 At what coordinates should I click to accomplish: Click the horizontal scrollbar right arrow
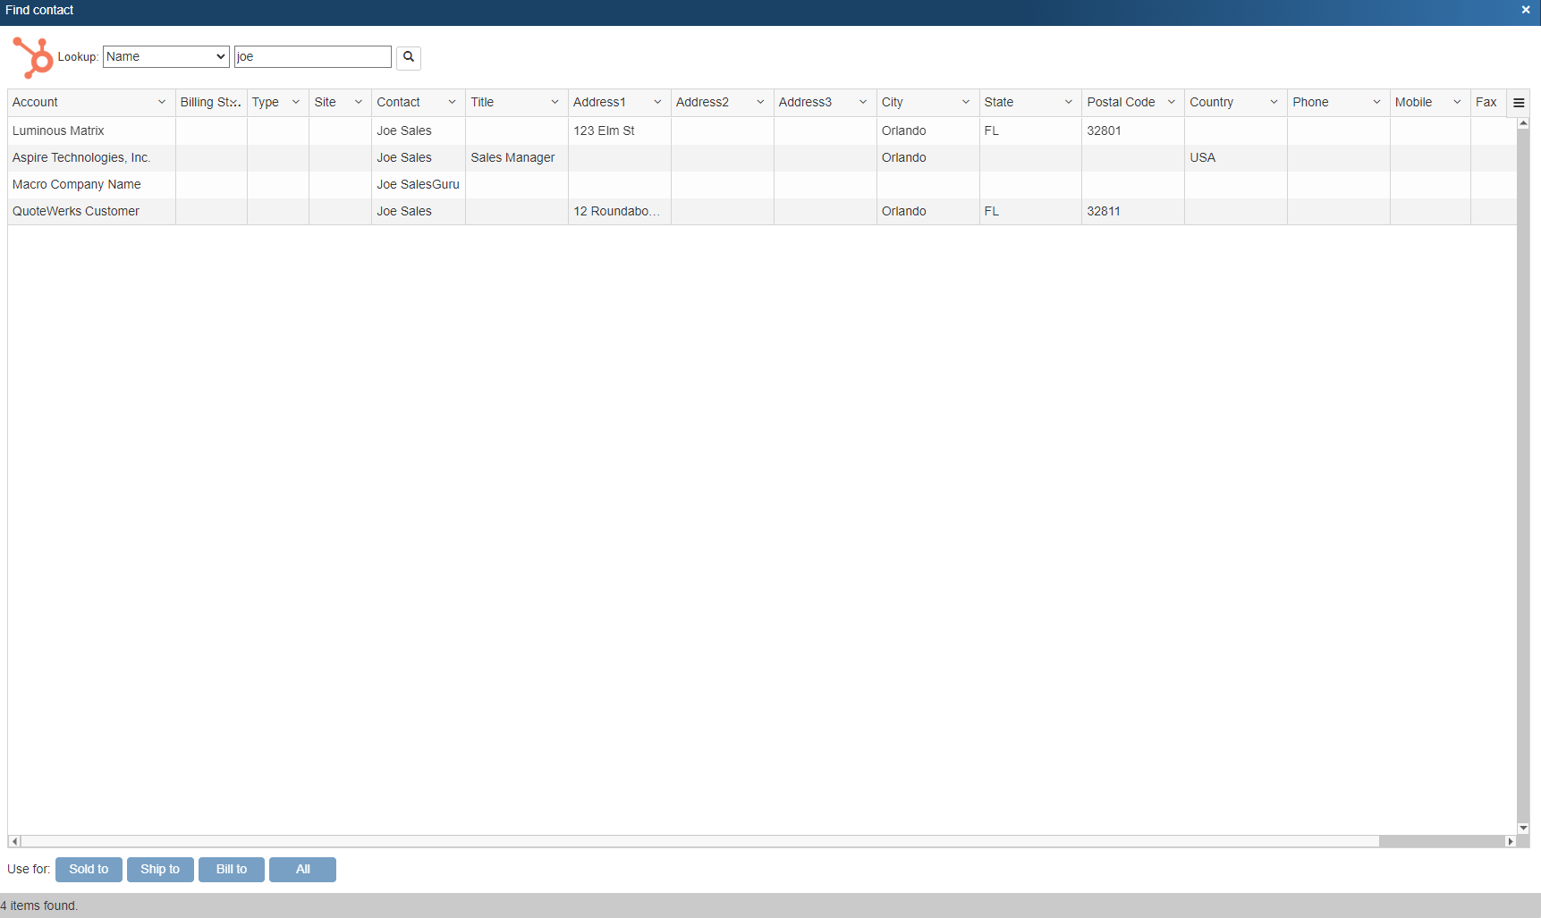click(x=1511, y=841)
